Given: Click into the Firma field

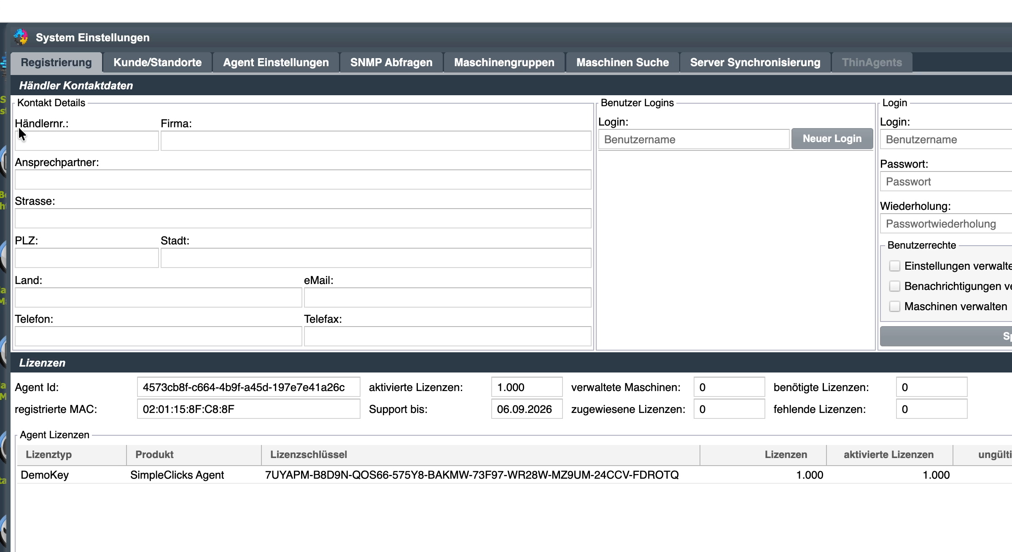Looking at the screenshot, I should pyautogui.click(x=376, y=141).
